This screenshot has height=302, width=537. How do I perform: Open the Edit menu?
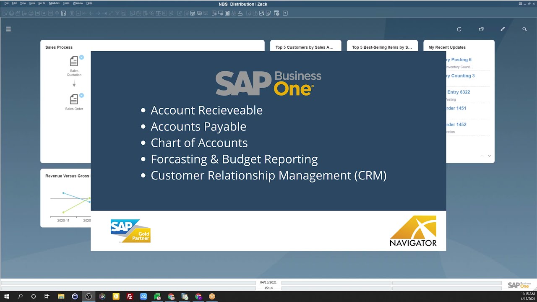(x=14, y=3)
